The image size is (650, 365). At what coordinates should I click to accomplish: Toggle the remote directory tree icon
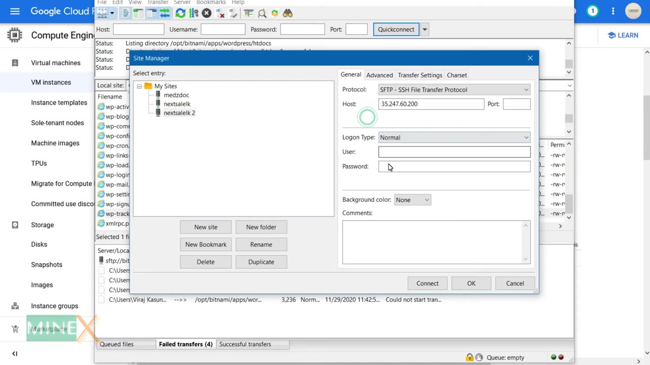(x=151, y=13)
